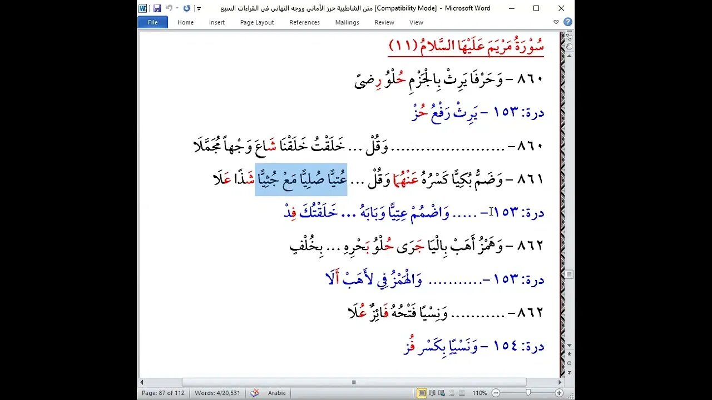Viewport: 712px width, 400px height.
Task: Click the highlighted selected text in line ٨٦١
Action: click(301, 179)
